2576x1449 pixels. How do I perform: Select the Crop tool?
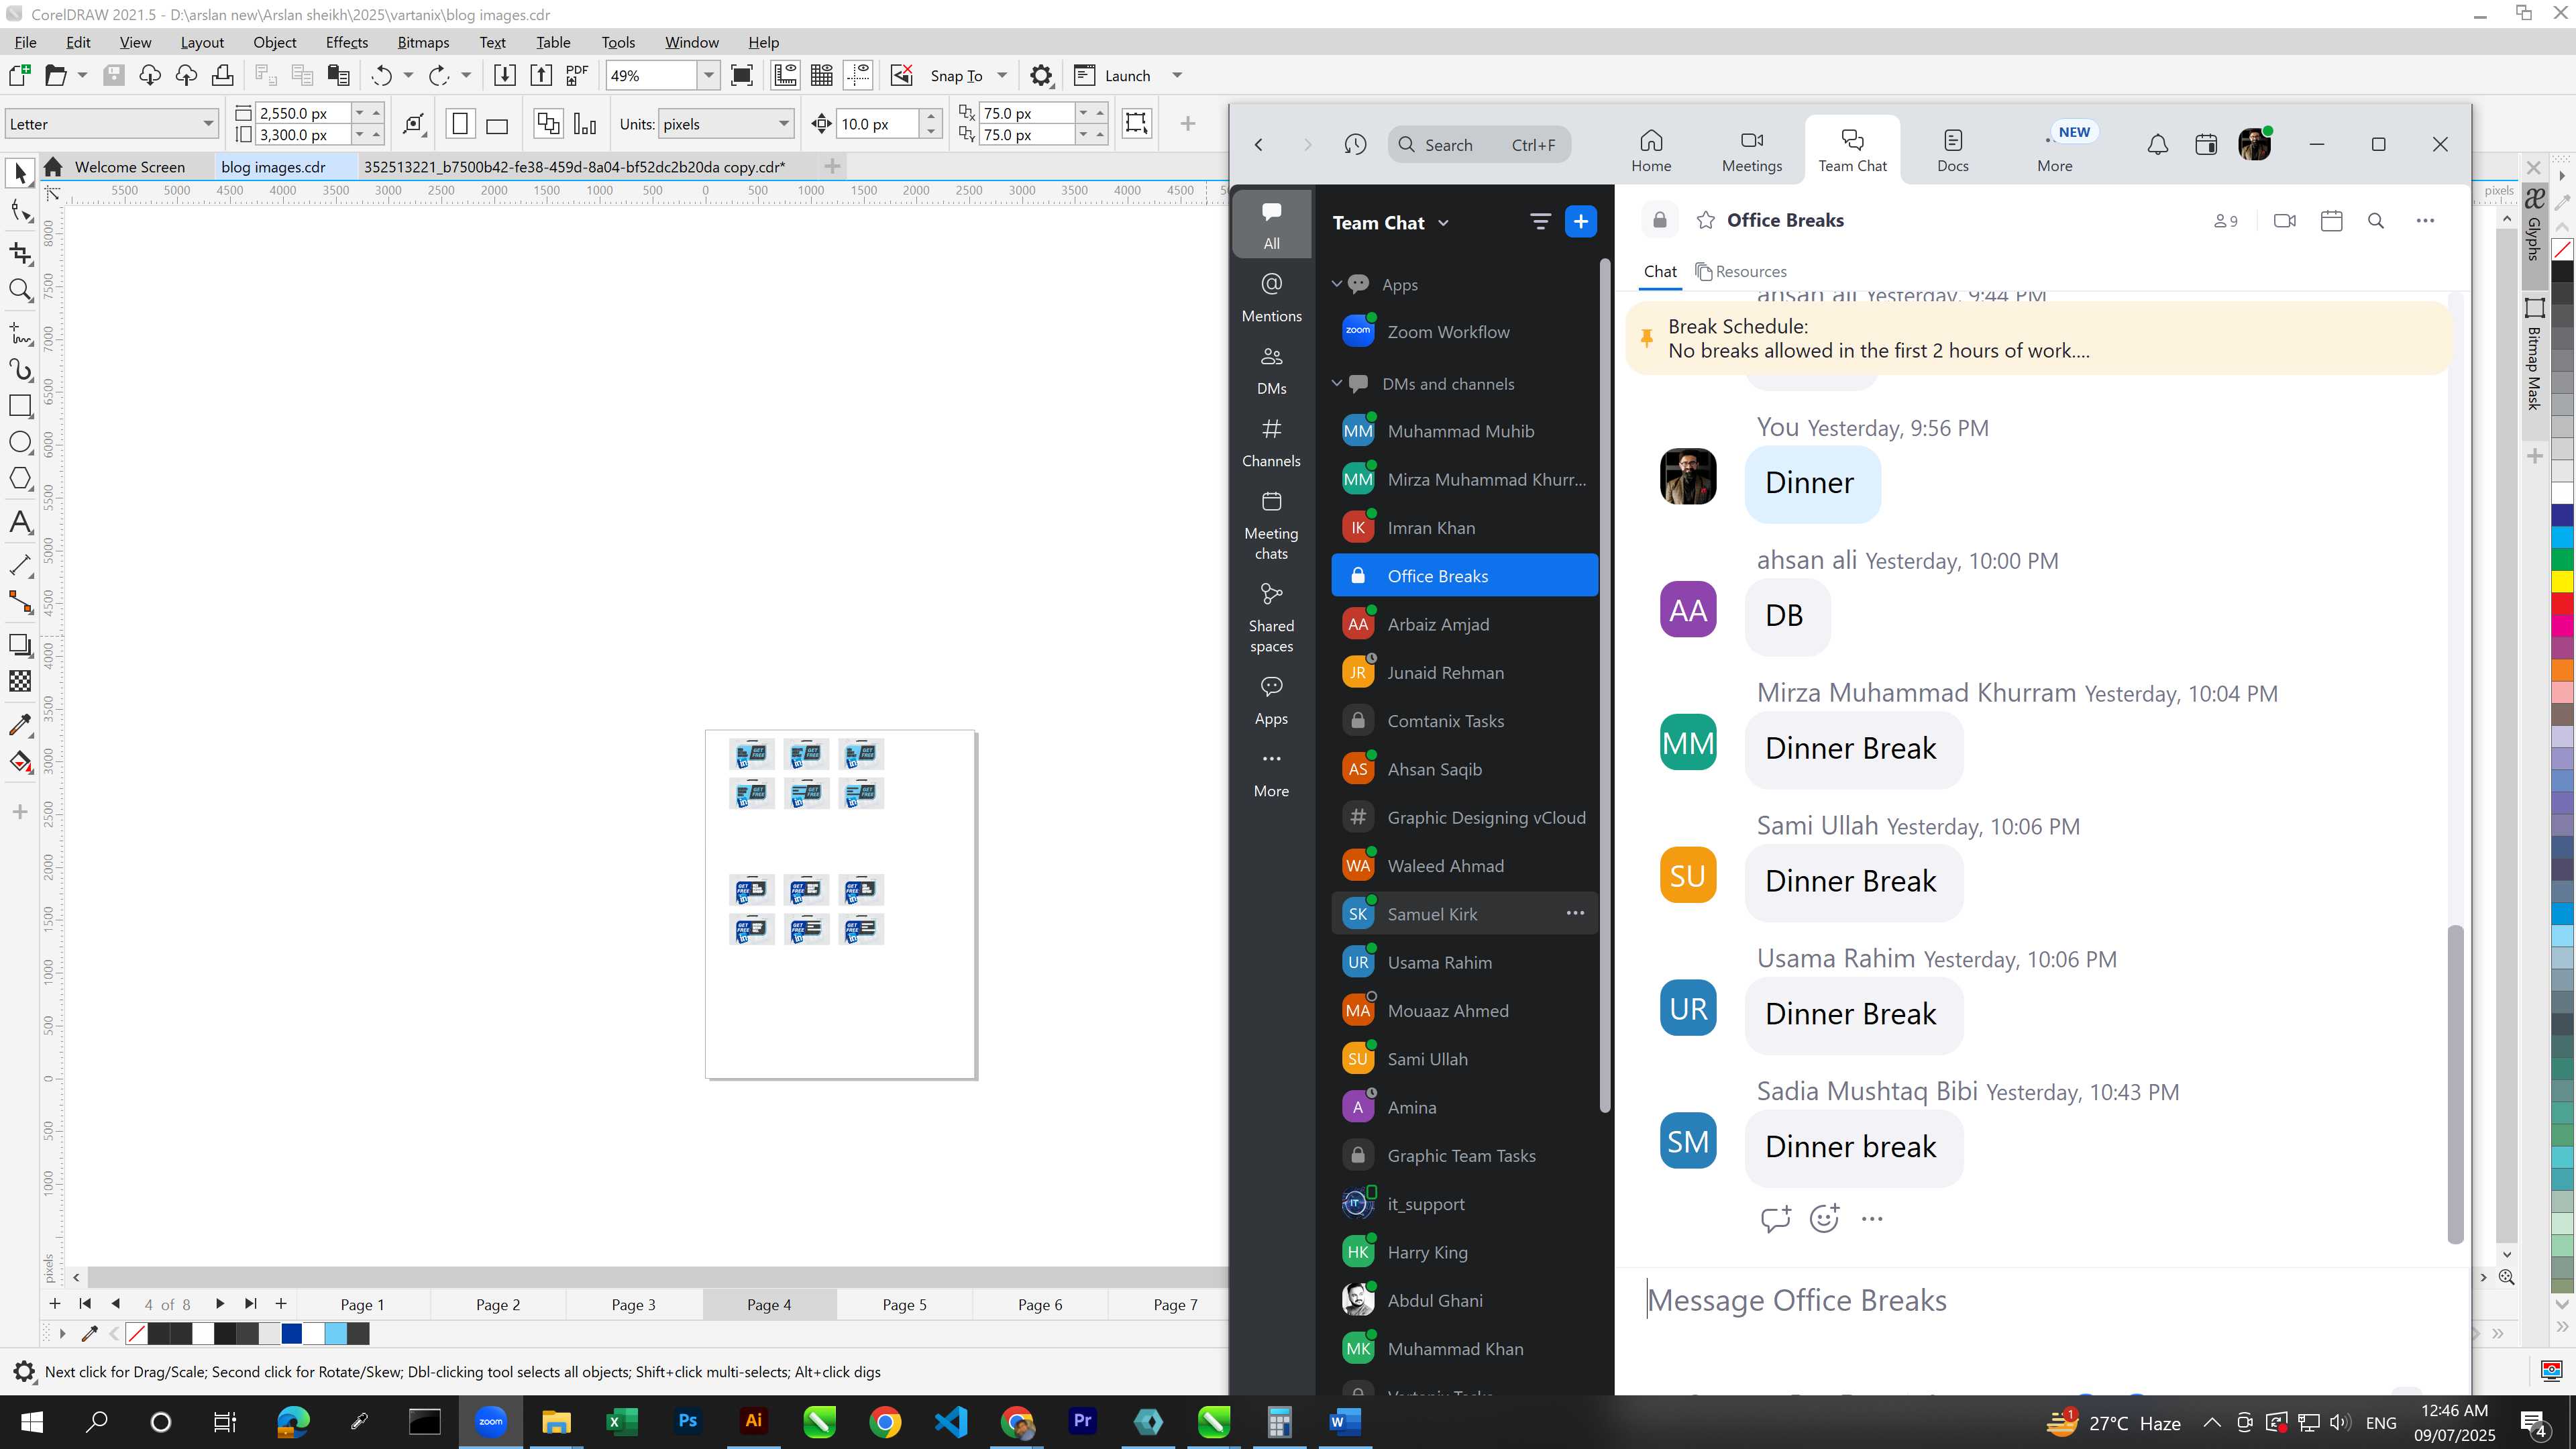click(20, 253)
